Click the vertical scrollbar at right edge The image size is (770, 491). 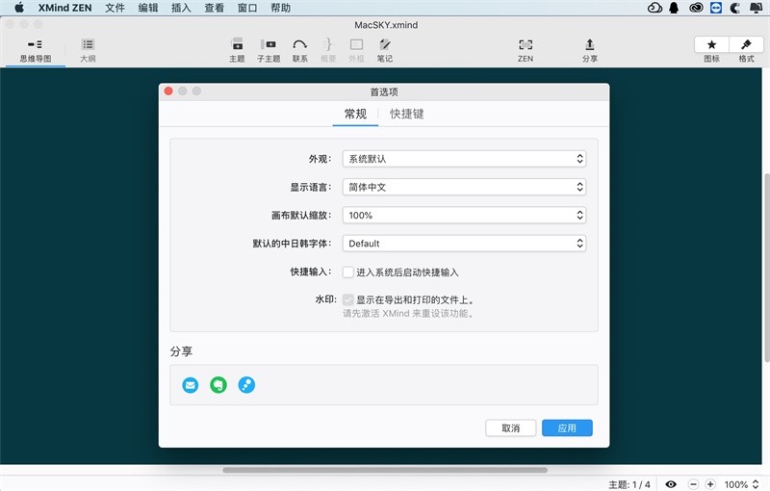click(766, 268)
